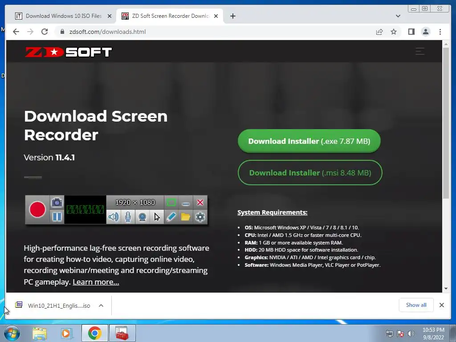Image resolution: width=456 pixels, height=342 pixels.
Task: Click the site security padlock icon
Action: (62, 32)
